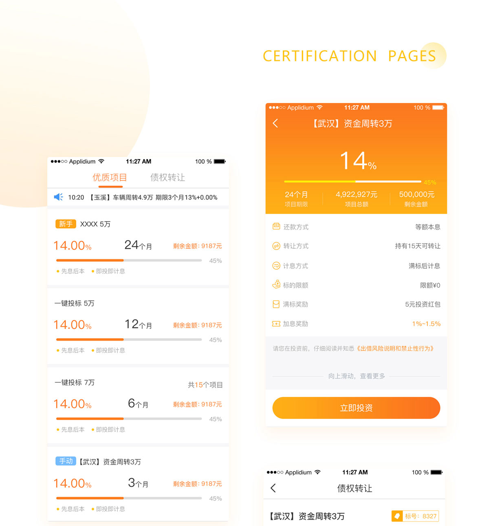This screenshot has height=526, width=489.
Task: Tap 向上滑动, 查看更多 hint
Action: tap(357, 376)
